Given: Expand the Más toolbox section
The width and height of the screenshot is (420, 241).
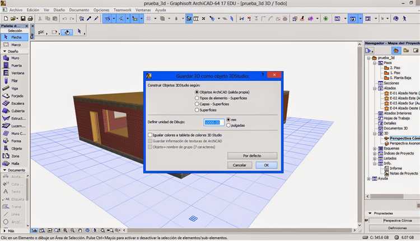Looking at the screenshot, I should click(x=4, y=230).
